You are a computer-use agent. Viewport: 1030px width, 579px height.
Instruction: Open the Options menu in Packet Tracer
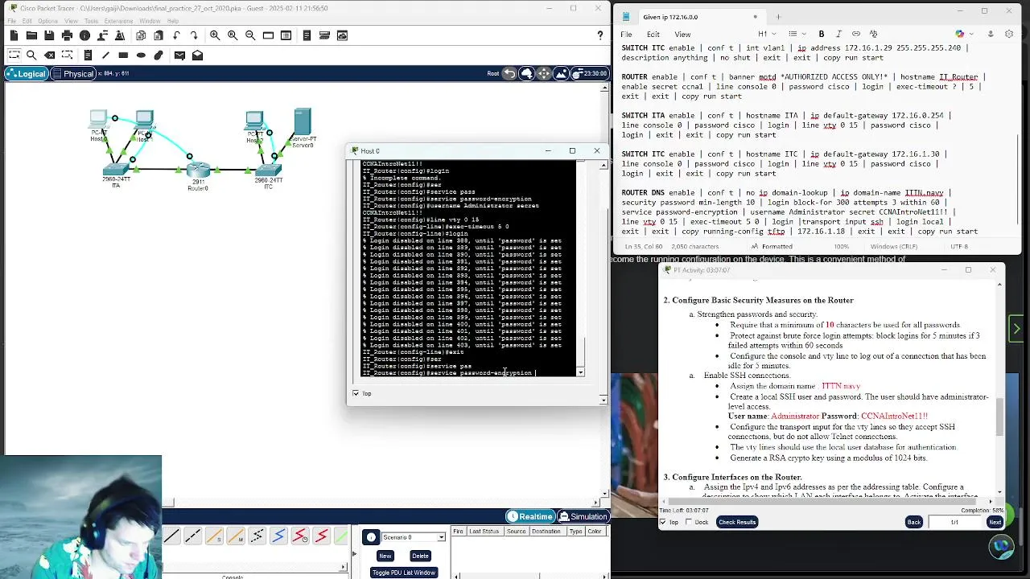[47, 21]
